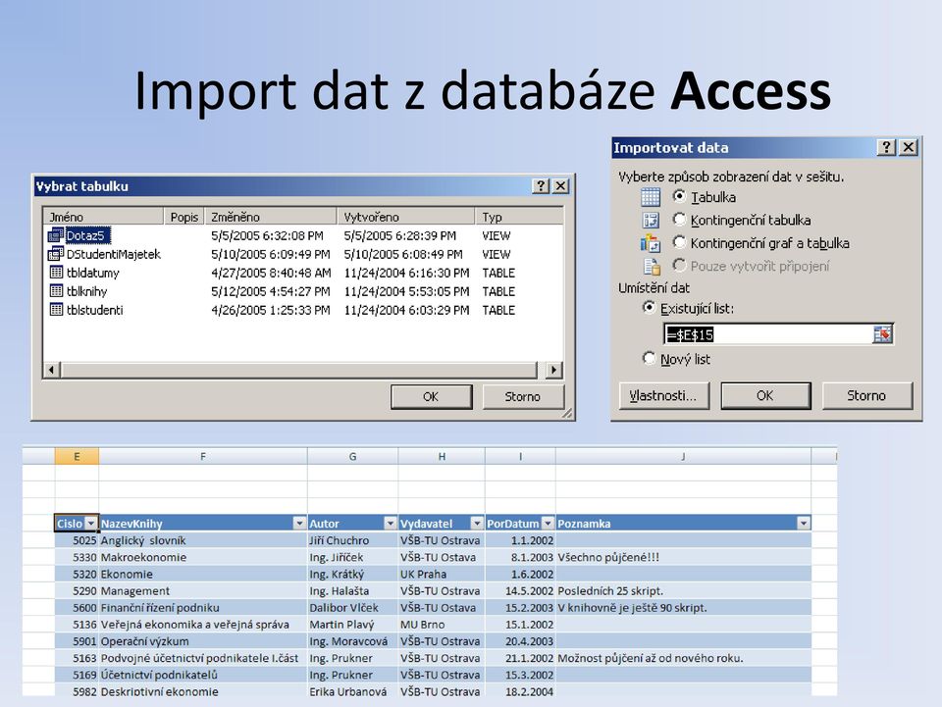Image resolution: width=942 pixels, height=707 pixels.
Task: Select spreadsheet column F header
Action: [x=203, y=457]
